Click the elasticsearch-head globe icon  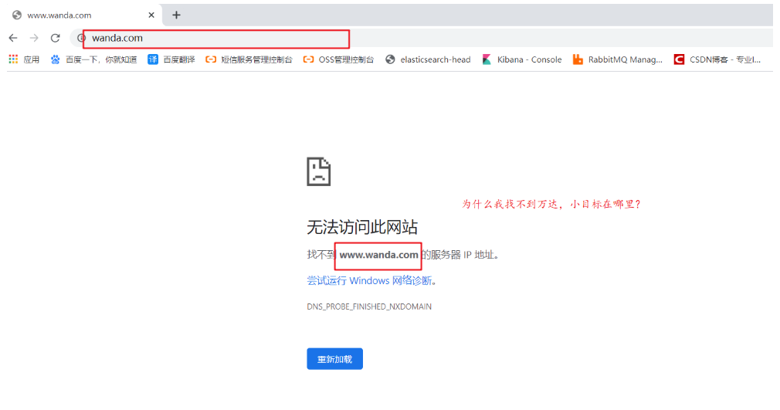tap(391, 59)
